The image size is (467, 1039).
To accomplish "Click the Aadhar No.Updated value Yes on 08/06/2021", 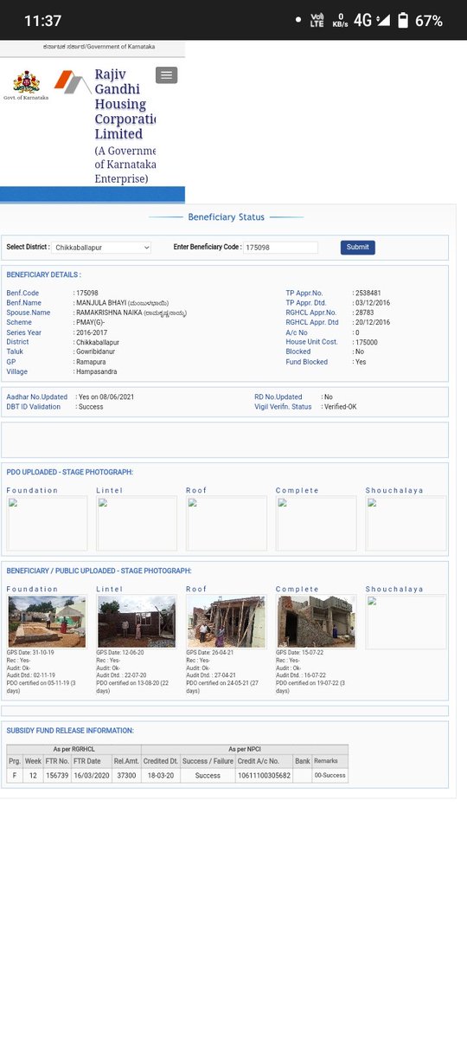I will [x=106, y=397].
